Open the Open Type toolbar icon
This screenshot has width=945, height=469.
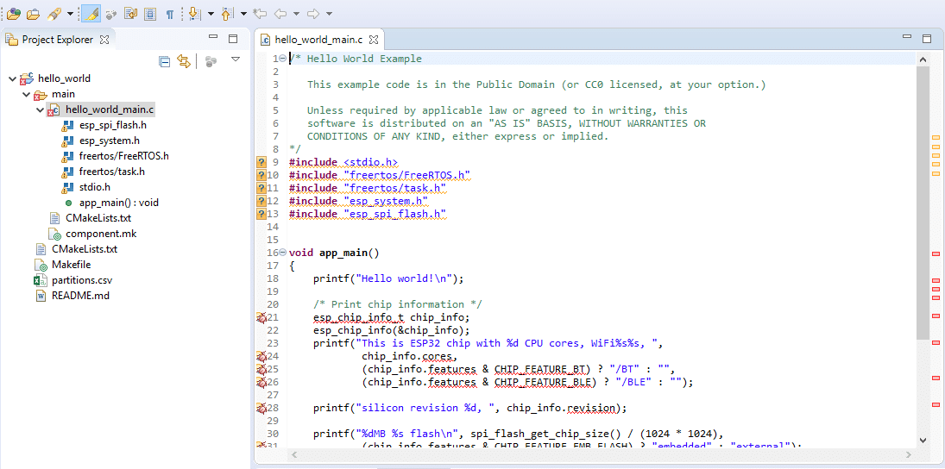coord(15,13)
